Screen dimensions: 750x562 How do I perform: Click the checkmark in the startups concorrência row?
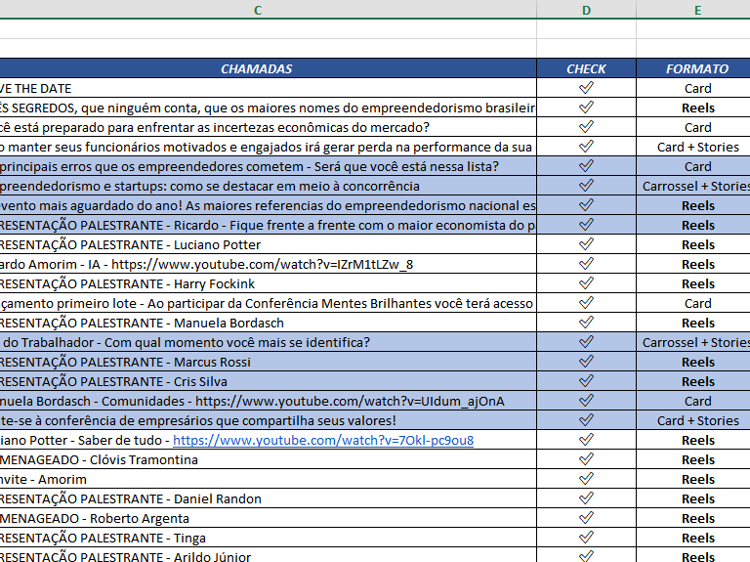click(x=586, y=186)
